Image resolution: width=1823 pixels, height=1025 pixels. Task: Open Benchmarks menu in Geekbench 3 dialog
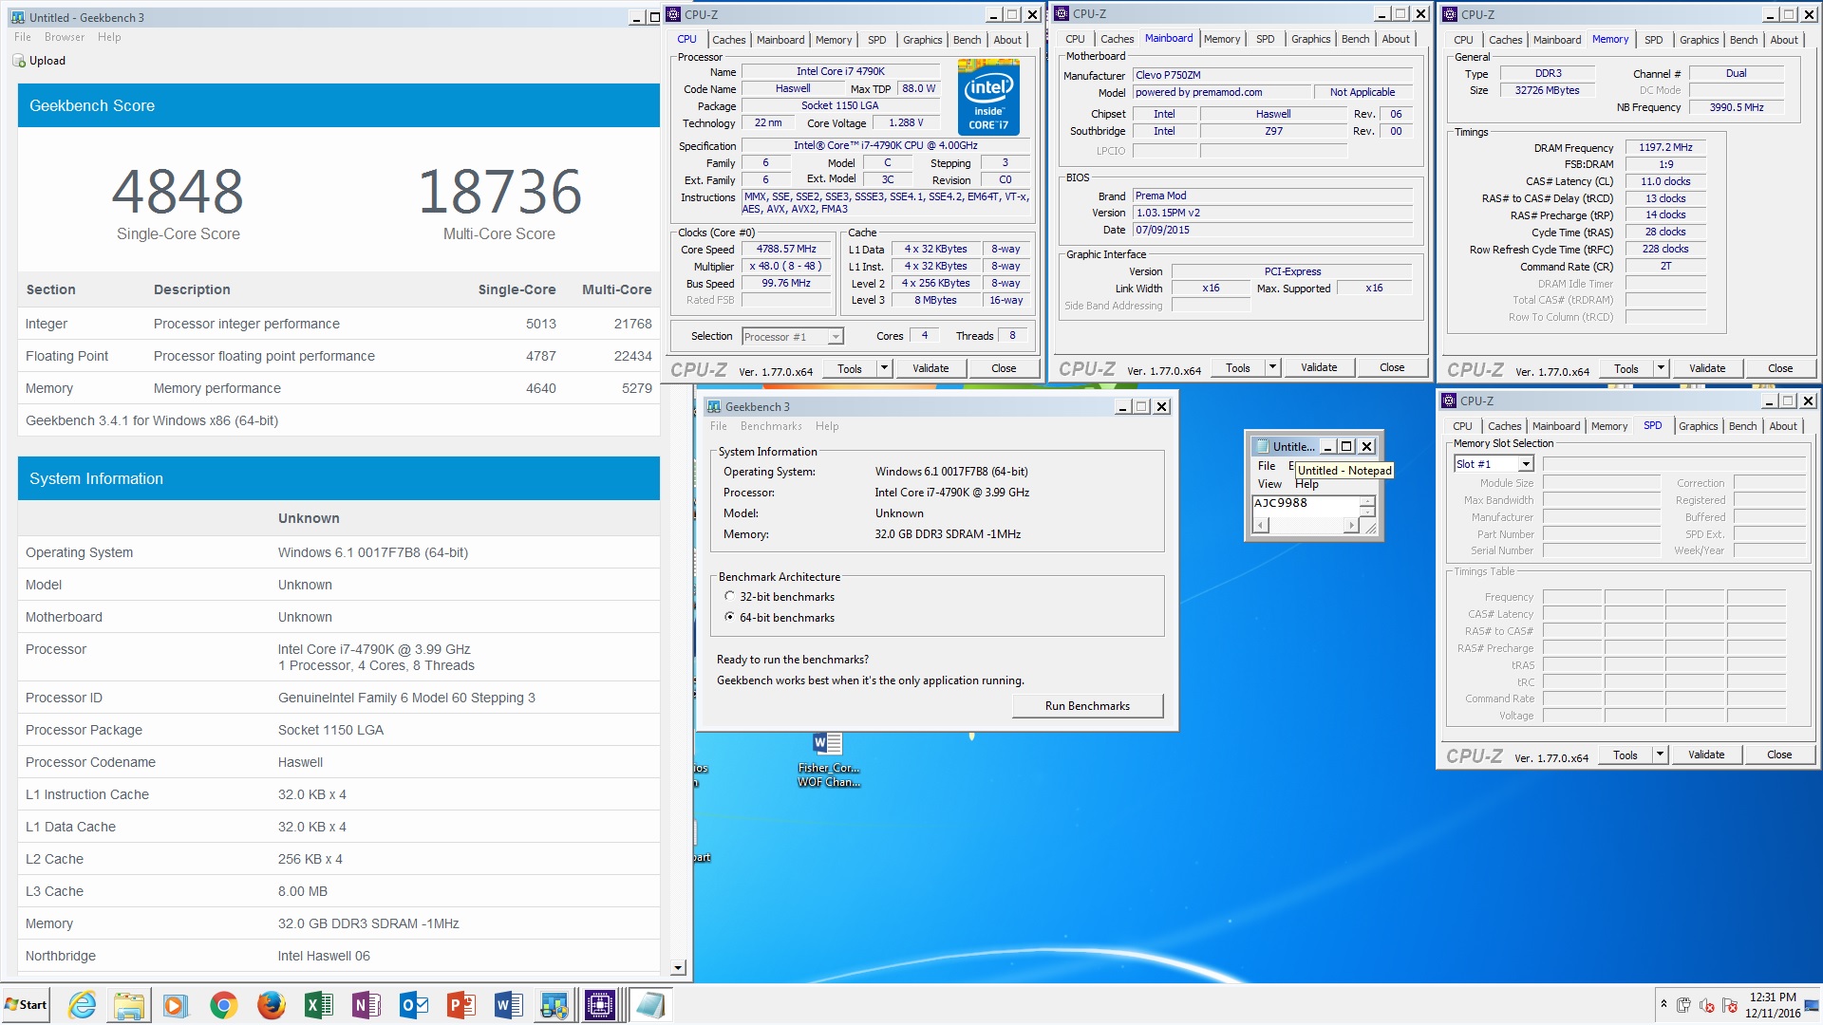pyautogui.click(x=770, y=426)
